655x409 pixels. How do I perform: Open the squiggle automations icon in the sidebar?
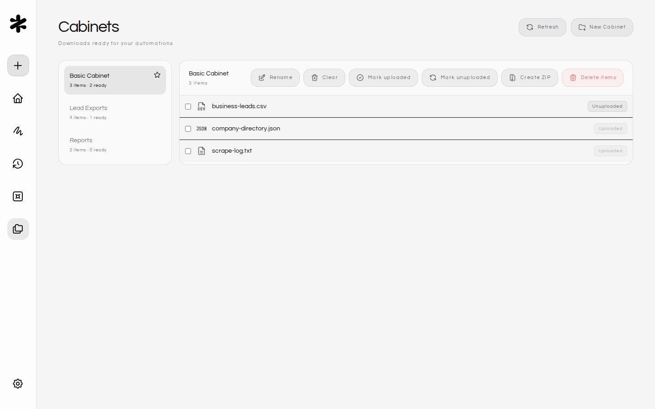tap(18, 131)
